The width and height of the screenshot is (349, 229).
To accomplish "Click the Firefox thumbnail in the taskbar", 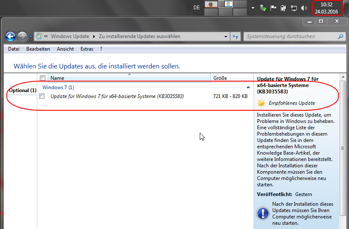I will 211,4.
